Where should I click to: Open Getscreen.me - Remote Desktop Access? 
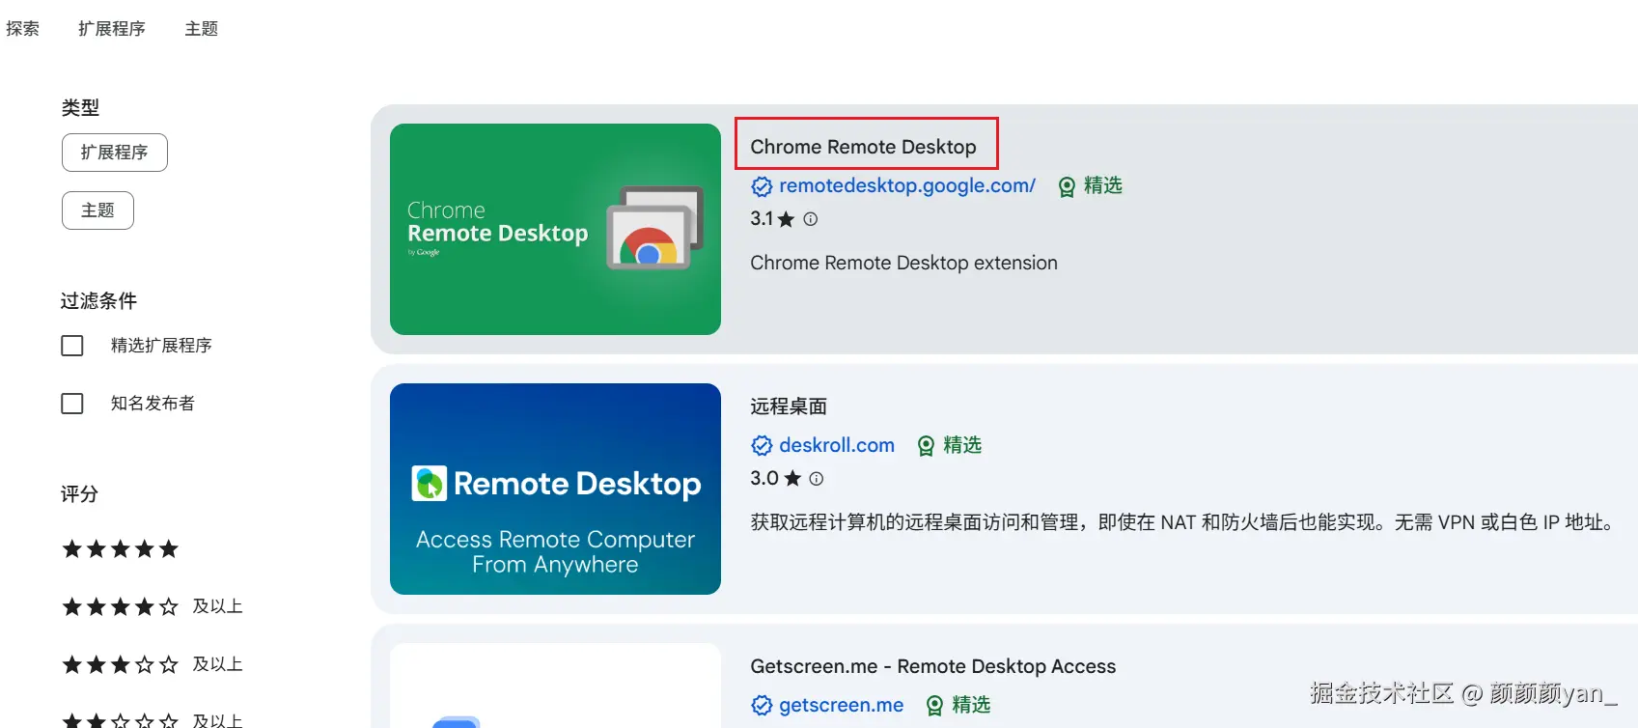[933, 666]
